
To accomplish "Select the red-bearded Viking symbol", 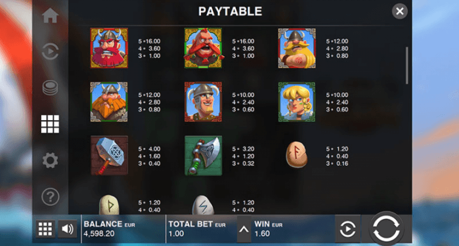I will 109,48.
